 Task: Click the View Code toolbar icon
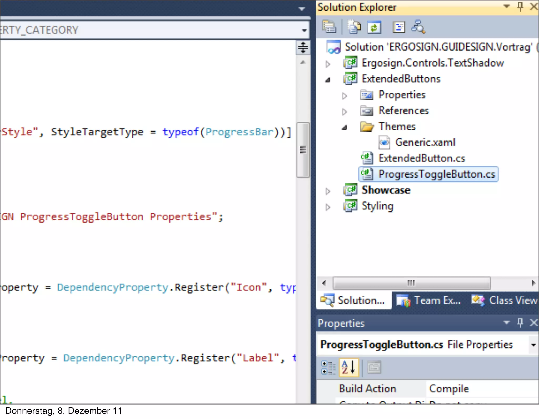[x=399, y=27]
